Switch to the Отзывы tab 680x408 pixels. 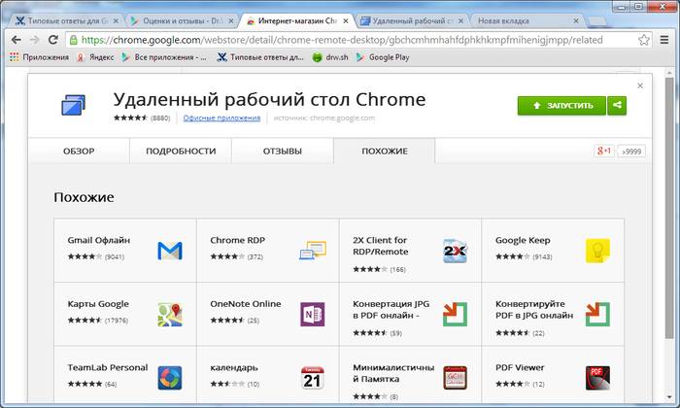[282, 152]
